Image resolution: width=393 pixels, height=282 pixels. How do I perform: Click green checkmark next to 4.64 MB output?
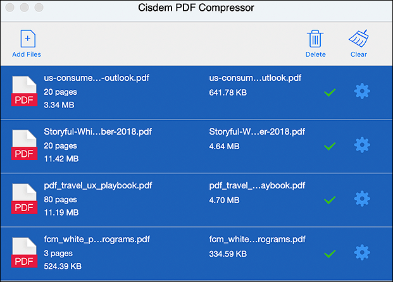point(330,146)
